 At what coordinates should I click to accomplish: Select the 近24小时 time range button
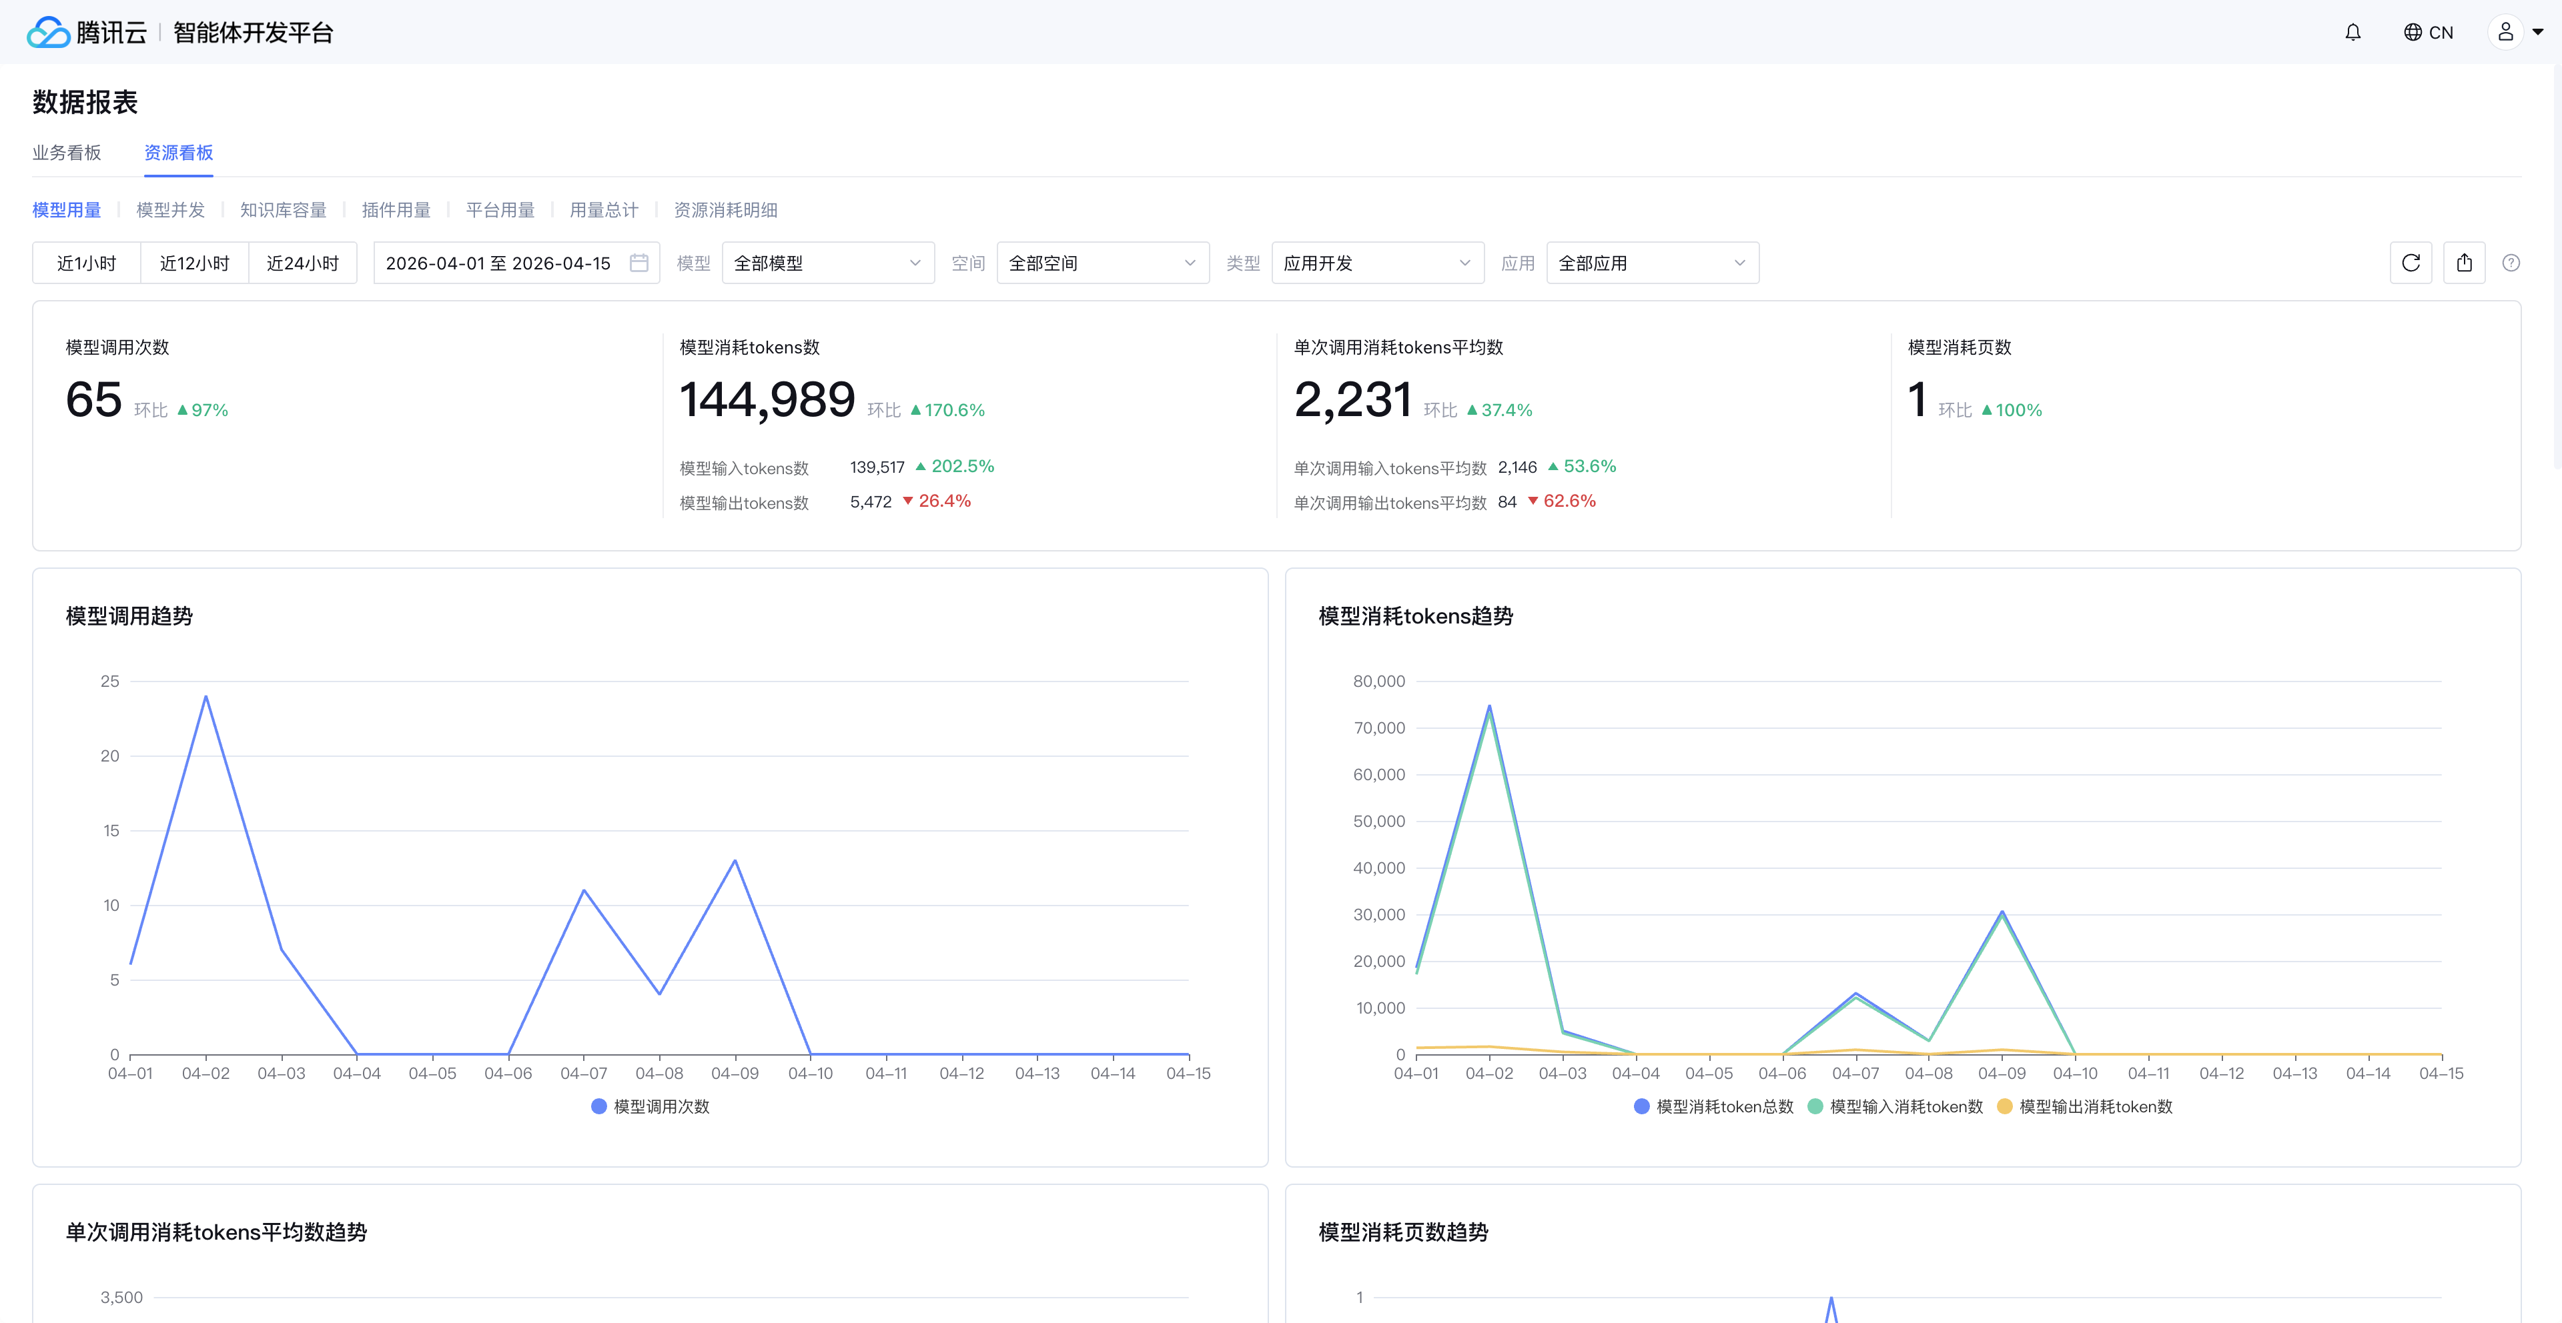click(302, 263)
